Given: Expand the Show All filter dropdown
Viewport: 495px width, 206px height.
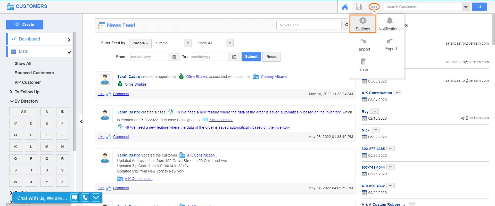Looking at the screenshot, I should click(x=229, y=43).
